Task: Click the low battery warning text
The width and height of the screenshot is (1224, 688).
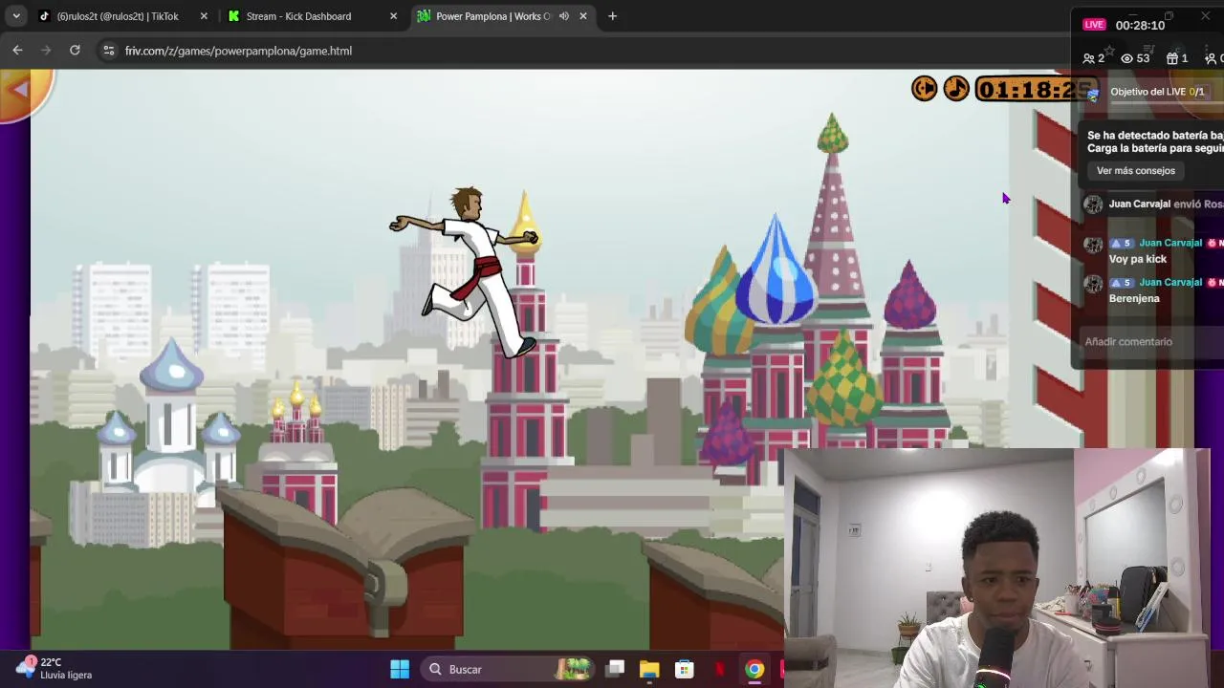Action: (x=1155, y=141)
